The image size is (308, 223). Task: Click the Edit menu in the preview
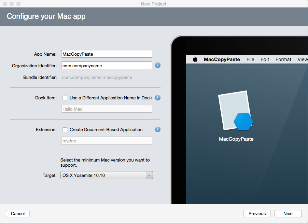pyautogui.click(x=265, y=59)
